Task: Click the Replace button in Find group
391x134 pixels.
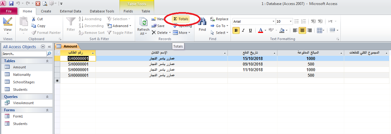Action: 219,19
